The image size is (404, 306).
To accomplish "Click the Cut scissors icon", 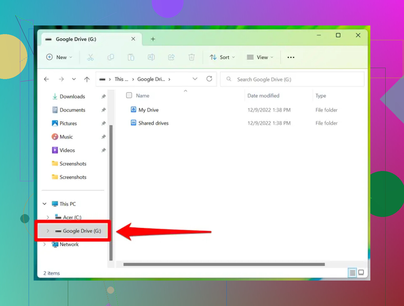I will point(90,57).
